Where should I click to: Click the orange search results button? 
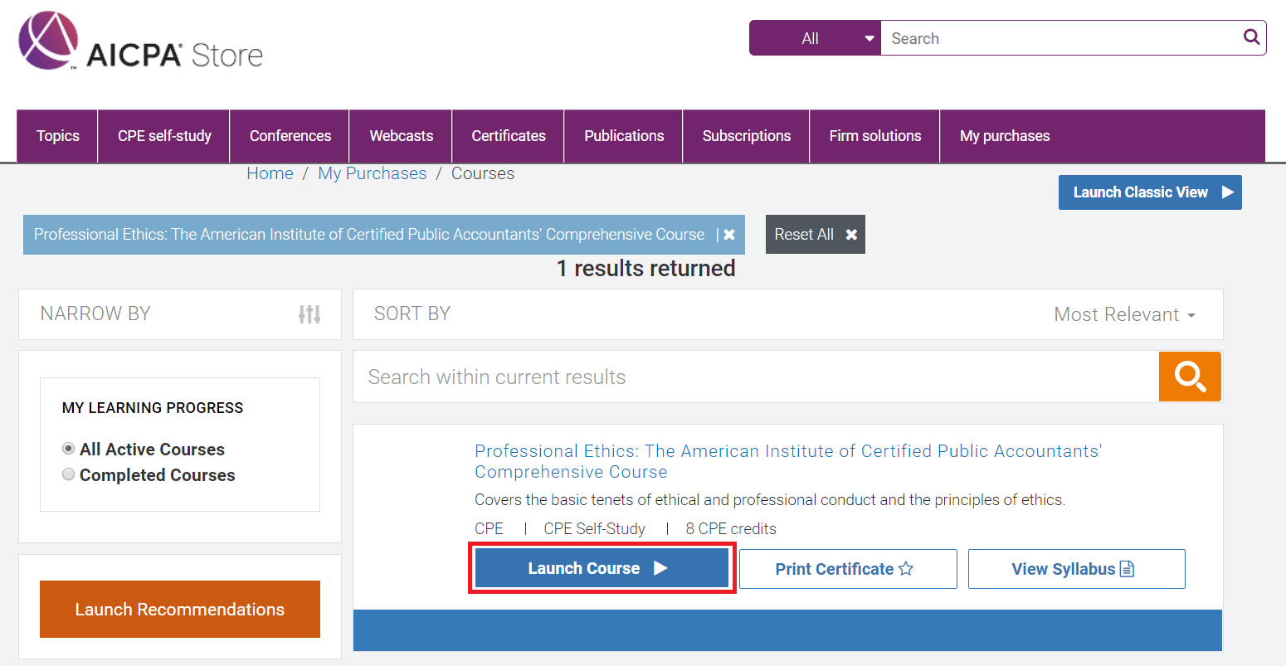pos(1189,377)
